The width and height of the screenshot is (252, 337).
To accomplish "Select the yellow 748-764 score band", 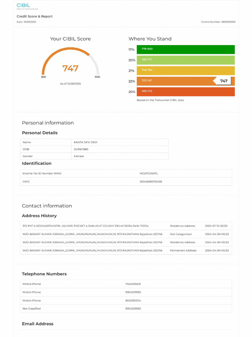I will (186, 70).
